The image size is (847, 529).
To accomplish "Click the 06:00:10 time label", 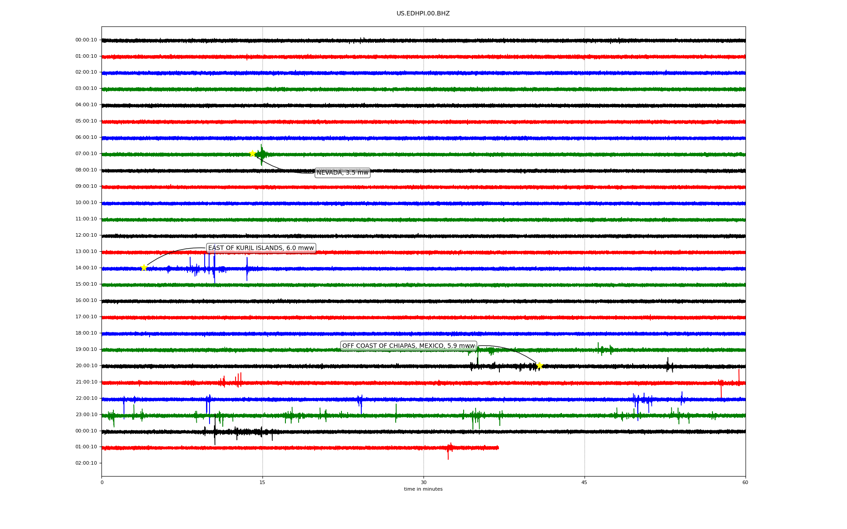I will pyautogui.click(x=86, y=138).
